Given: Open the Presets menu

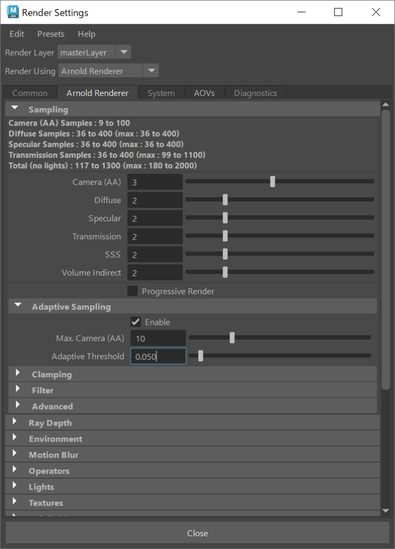Looking at the screenshot, I should (51, 34).
